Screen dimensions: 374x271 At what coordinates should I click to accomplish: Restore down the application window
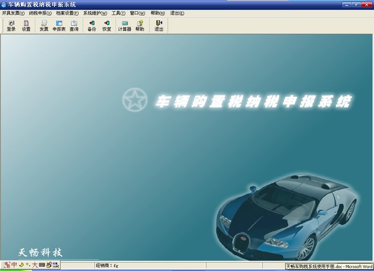click(356, 4)
